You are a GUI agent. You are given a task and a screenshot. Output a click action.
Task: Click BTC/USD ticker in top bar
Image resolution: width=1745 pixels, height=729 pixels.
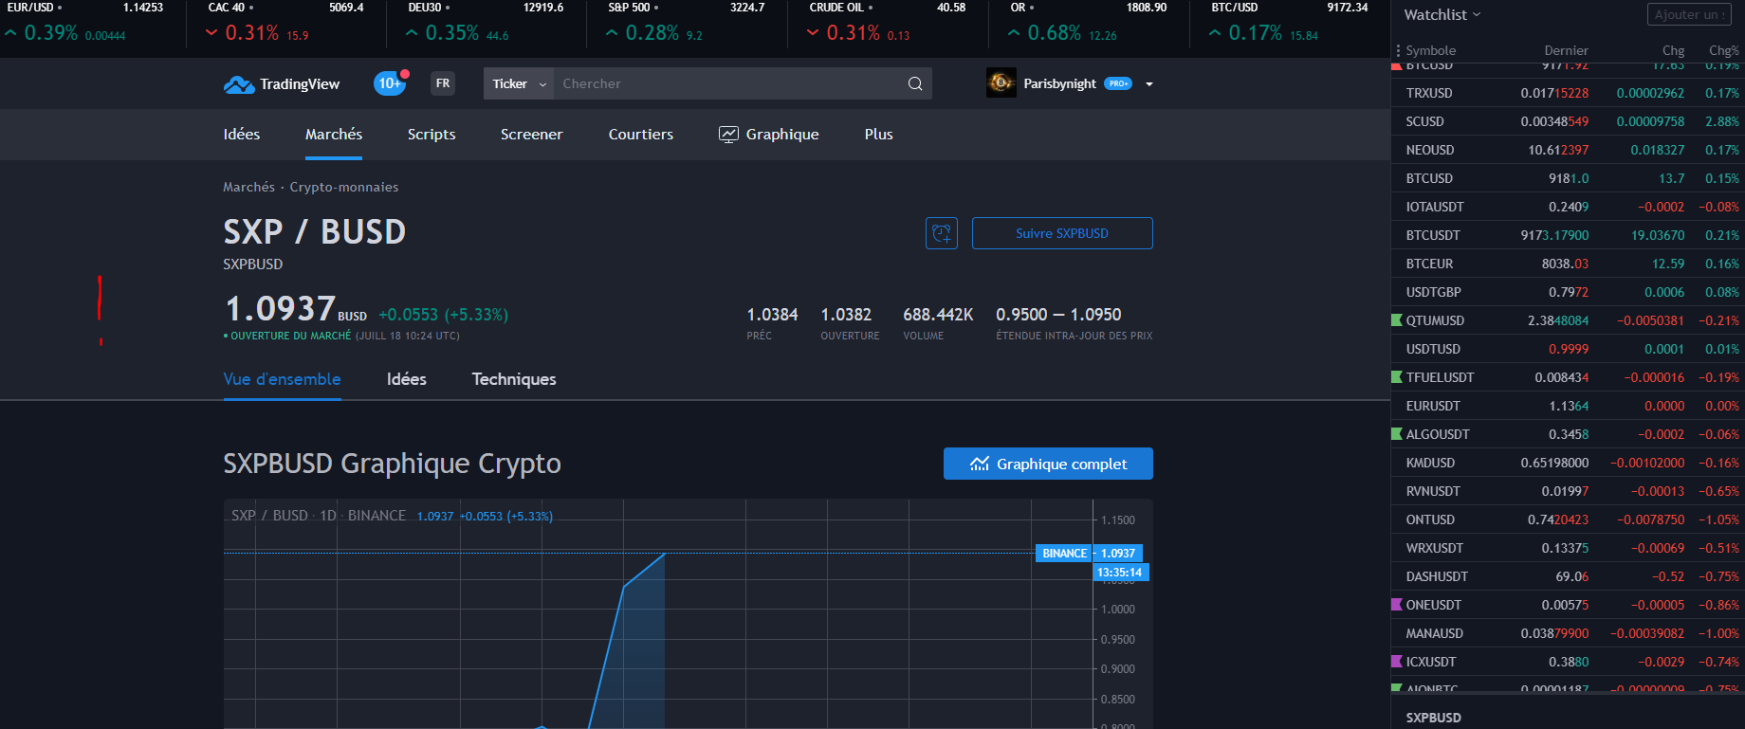coord(1289,23)
